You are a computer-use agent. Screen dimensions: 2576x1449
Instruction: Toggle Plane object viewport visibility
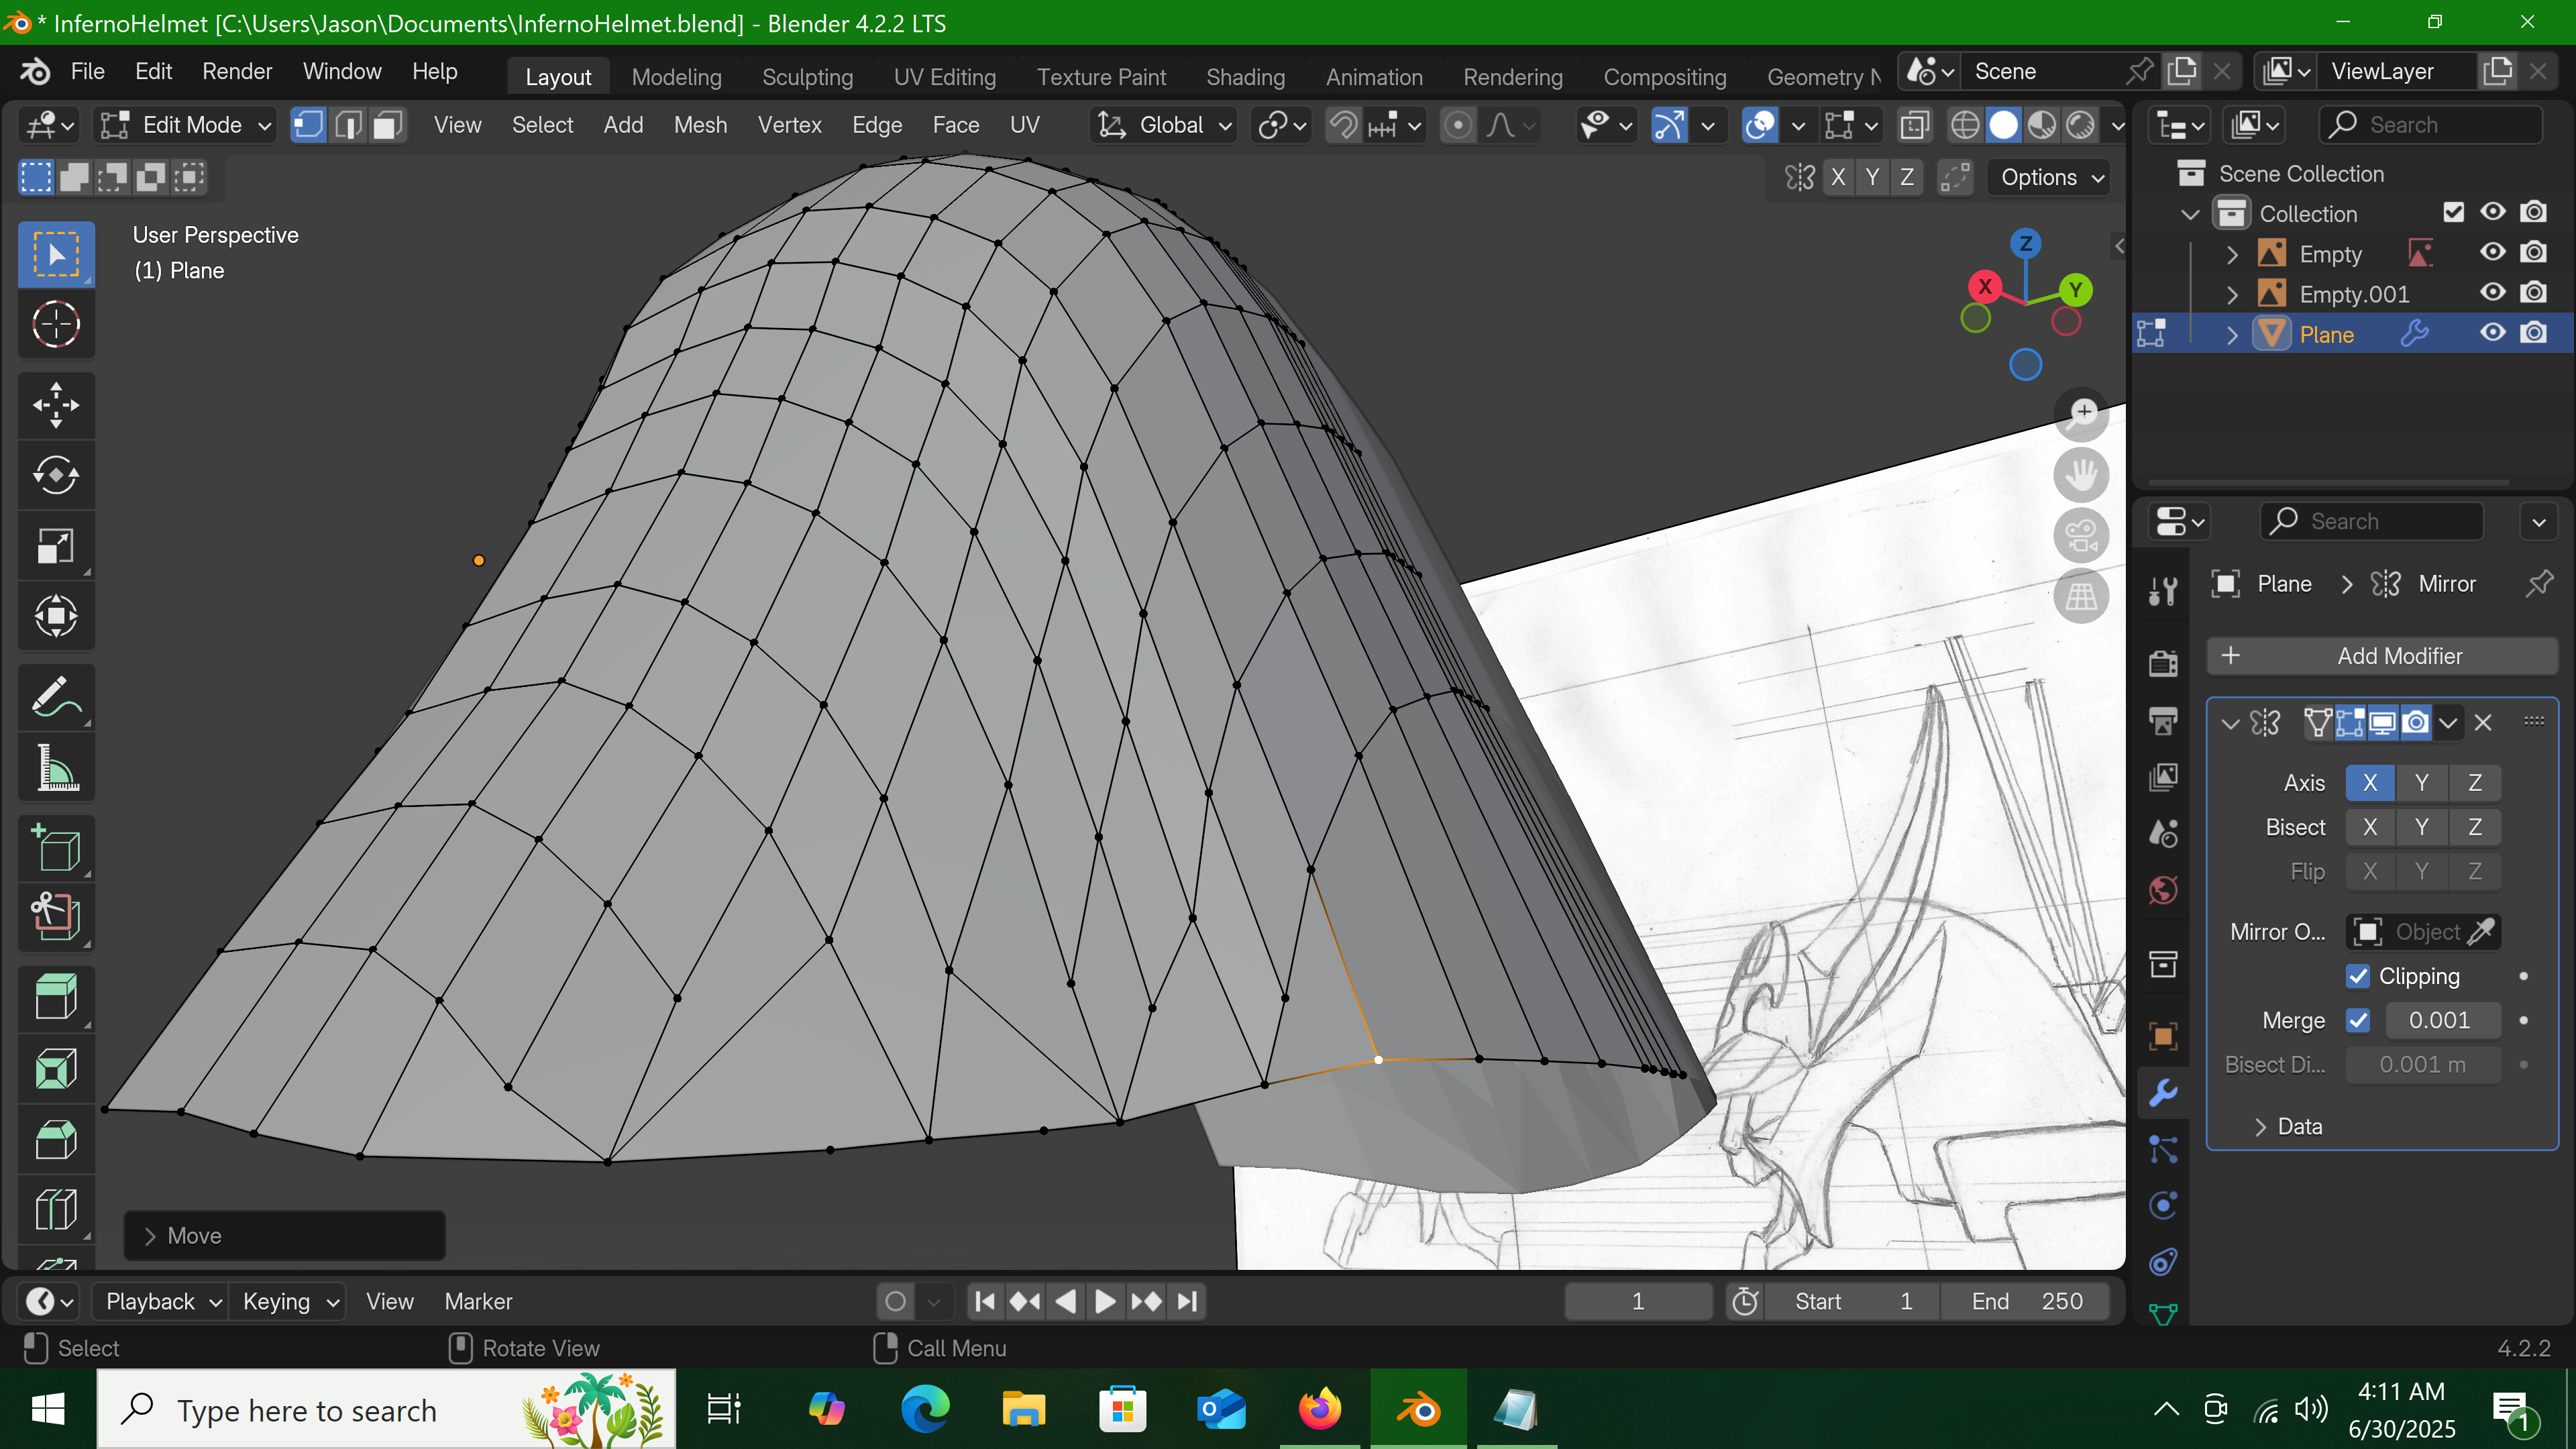point(2492,333)
